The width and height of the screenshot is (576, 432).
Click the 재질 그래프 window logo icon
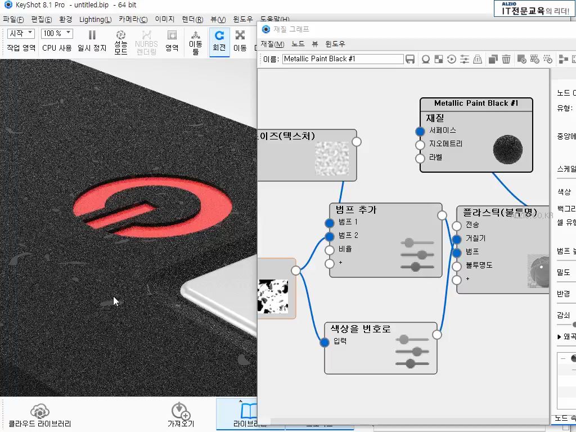266,29
